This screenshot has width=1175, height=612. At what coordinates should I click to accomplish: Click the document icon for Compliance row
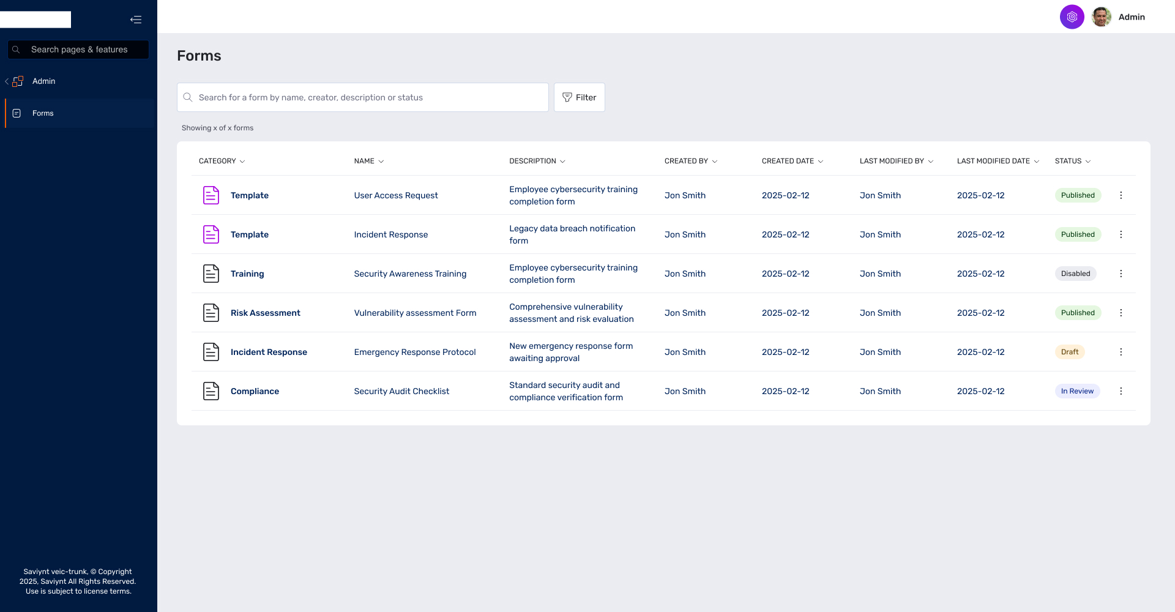click(211, 391)
